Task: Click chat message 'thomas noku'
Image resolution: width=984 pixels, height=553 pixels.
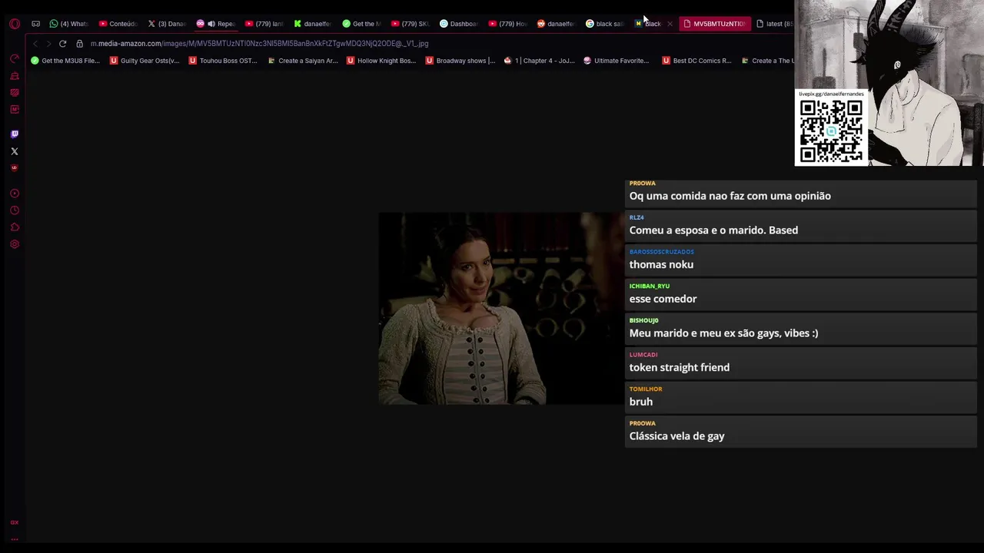Action: 661,264
